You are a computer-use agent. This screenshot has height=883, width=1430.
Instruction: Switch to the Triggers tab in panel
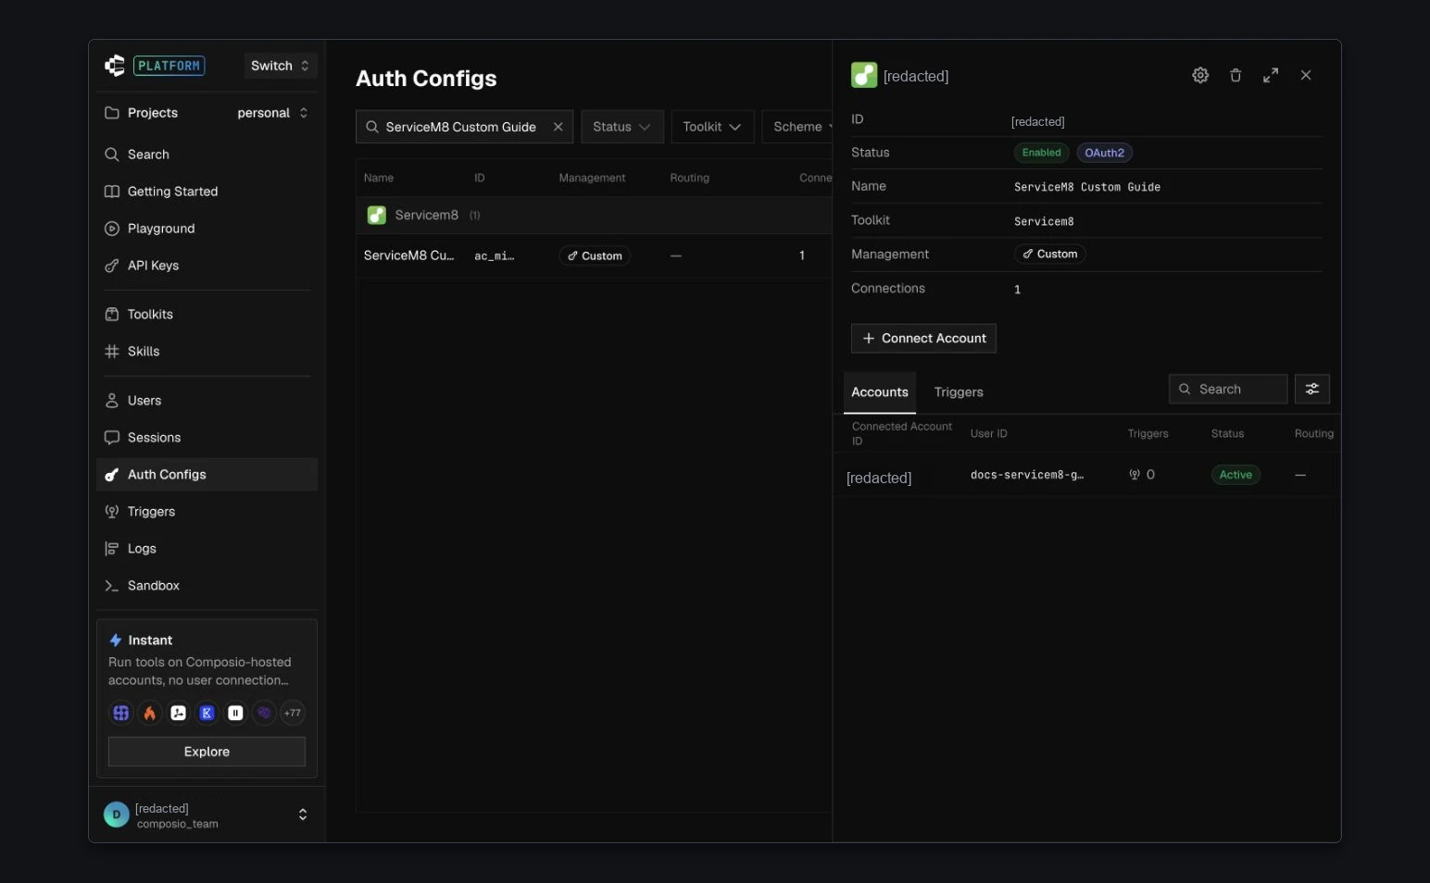tap(959, 392)
